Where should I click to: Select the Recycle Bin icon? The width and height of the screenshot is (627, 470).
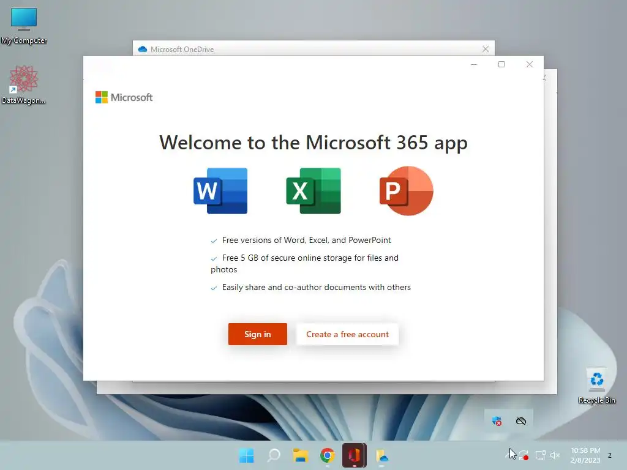596,386
